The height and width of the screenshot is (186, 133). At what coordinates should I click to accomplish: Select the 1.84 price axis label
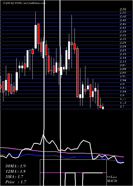click(x=123, y=91)
